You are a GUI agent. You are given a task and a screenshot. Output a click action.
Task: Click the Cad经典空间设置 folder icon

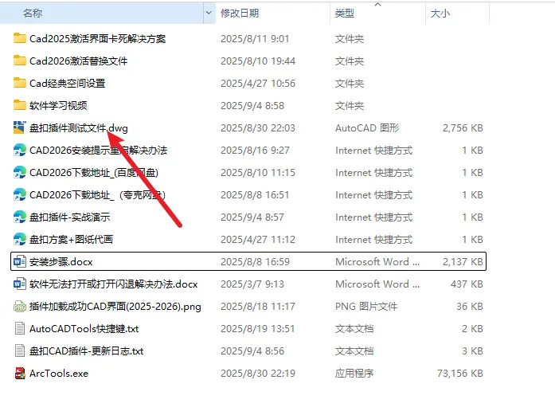point(19,83)
